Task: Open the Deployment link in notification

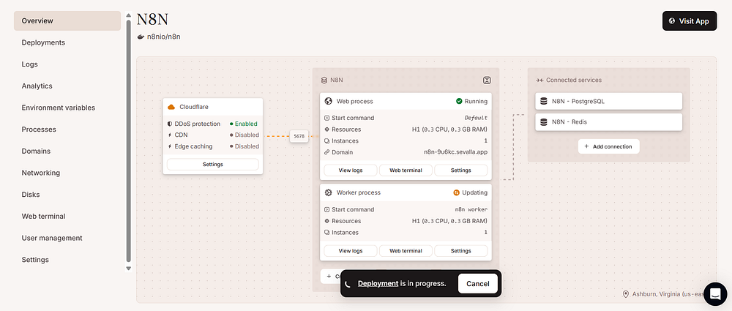Action: click(378, 283)
